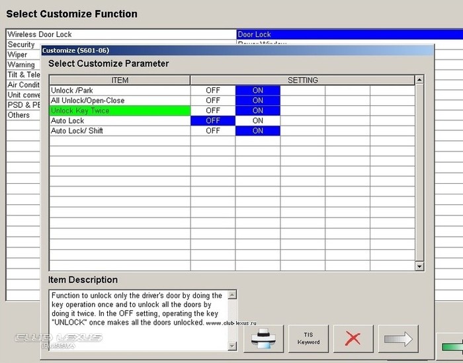Select the Auto Lock item
The height and width of the screenshot is (363, 463).
(120, 121)
